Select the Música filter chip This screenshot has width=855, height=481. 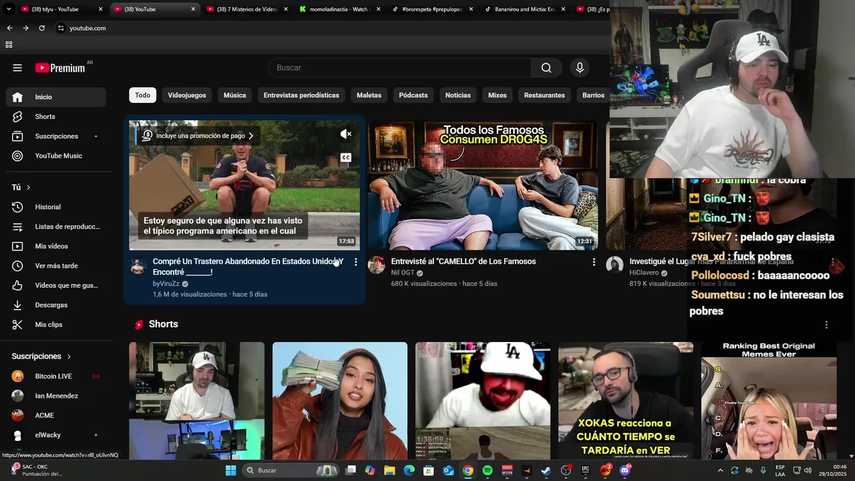234,95
